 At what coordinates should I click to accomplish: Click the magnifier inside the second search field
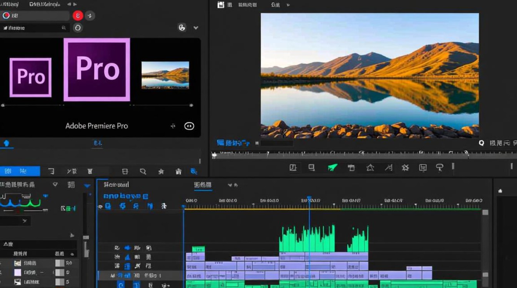(64, 28)
